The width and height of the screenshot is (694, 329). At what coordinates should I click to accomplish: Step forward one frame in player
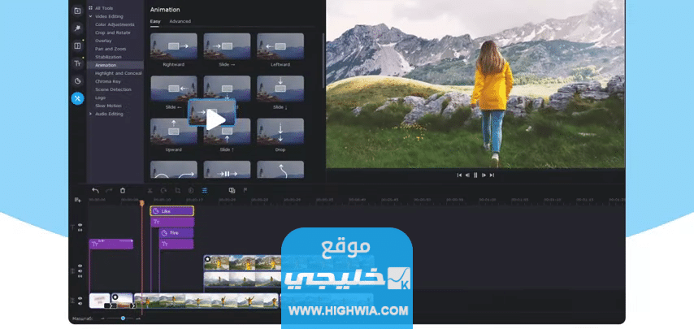coord(484,175)
